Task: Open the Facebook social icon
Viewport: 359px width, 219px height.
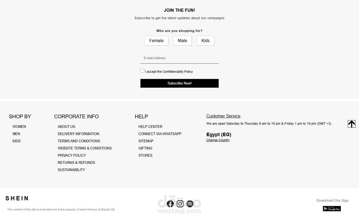Action: point(170,204)
